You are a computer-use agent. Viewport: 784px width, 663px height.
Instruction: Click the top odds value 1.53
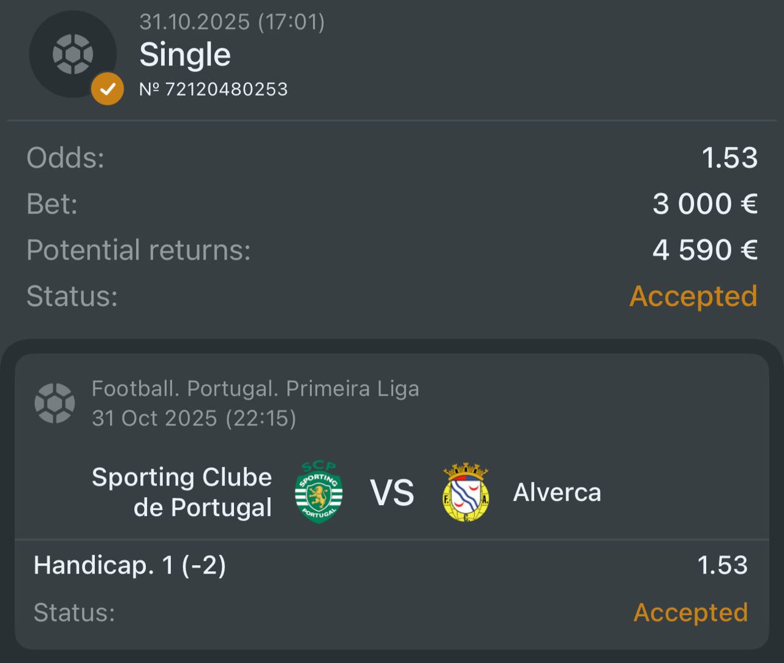[729, 158]
